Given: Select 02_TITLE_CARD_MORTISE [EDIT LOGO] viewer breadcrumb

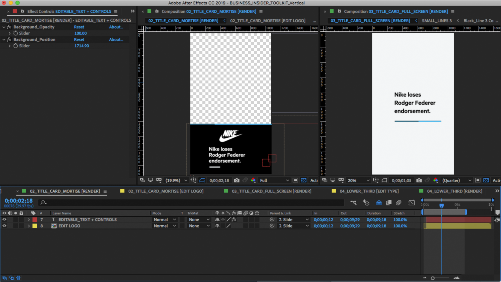Looking at the screenshot, I should (268, 21).
